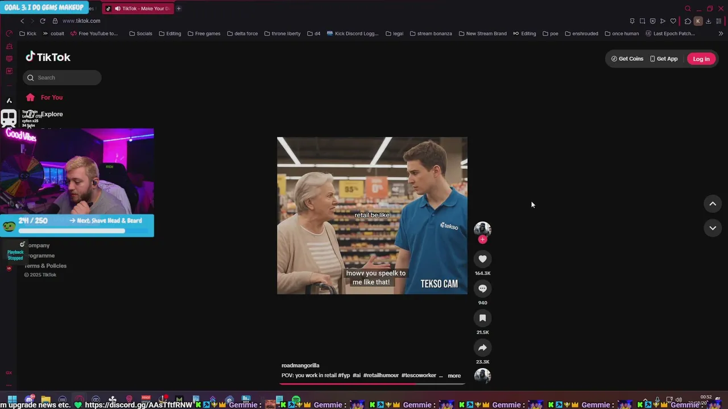Go to next video with down chevron
Viewport: 728px width, 409px height.
coord(713,228)
